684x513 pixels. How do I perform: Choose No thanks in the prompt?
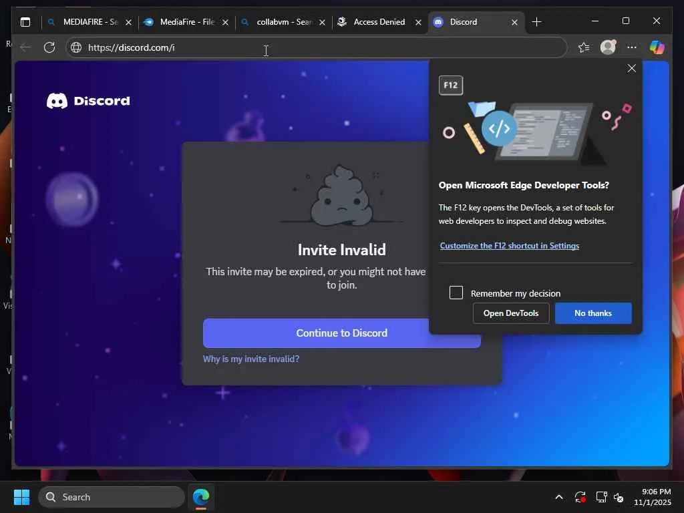pos(593,313)
